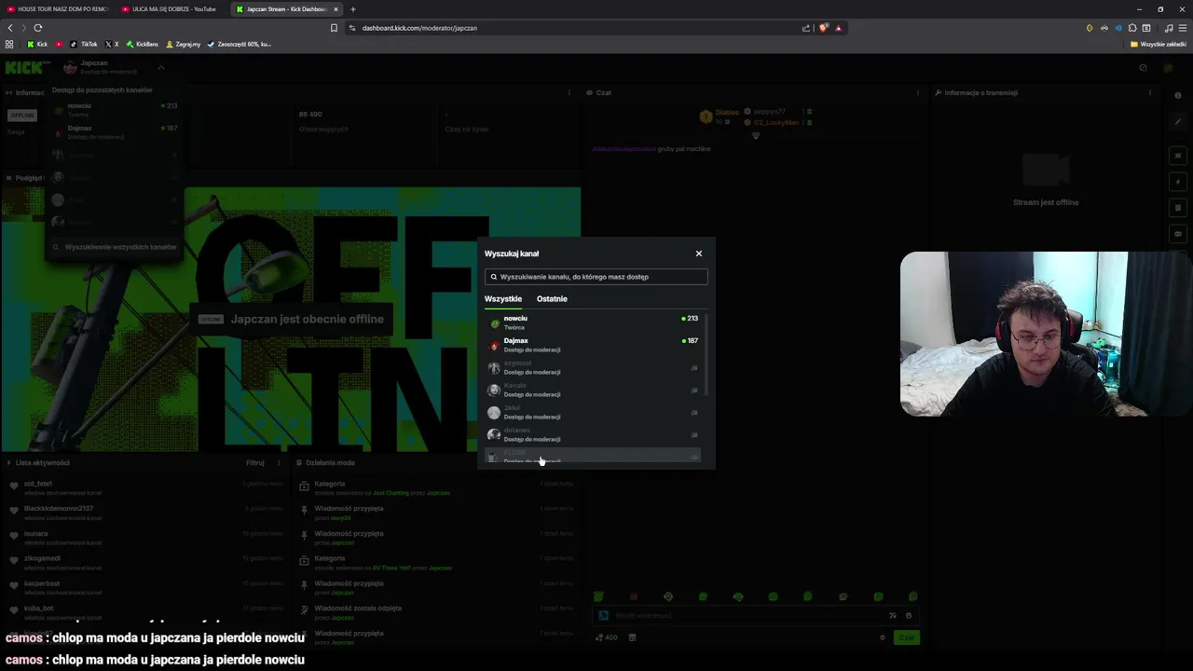Screen dimensions: 1193x671
Task: Open the Brave Rewards triangle icon
Action: point(838,28)
